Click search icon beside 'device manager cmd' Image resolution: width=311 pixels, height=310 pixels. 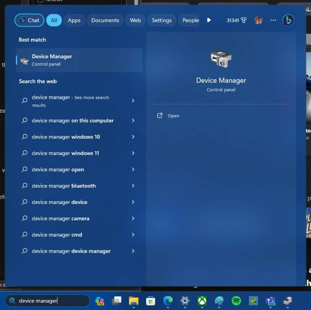[x=25, y=235]
